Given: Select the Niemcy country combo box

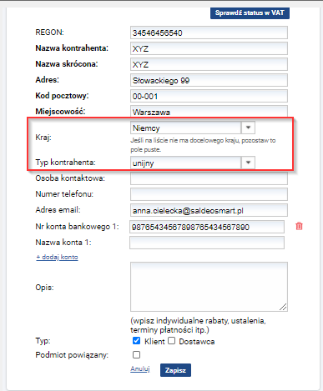Looking at the screenshot, I should coord(193,128).
